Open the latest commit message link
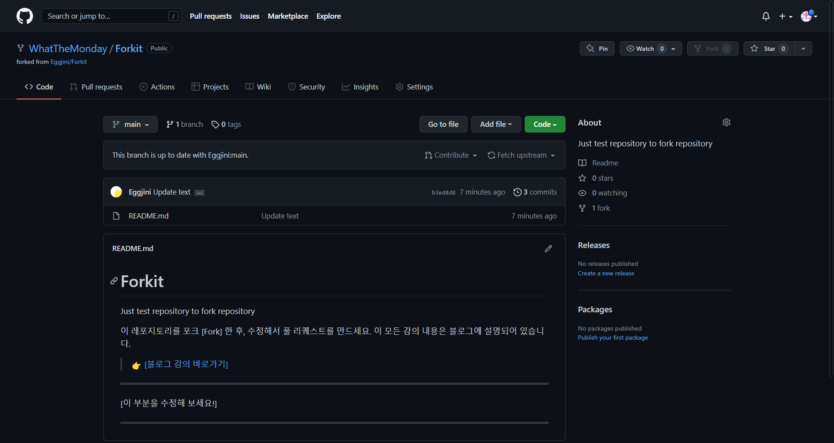 coord(172,192)
